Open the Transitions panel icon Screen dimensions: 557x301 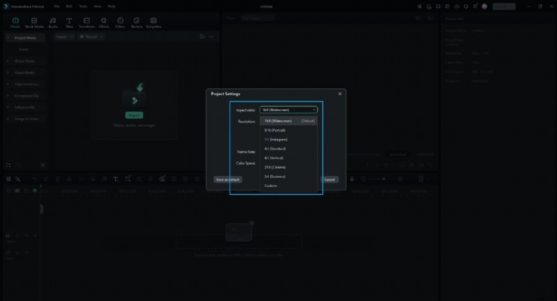click(87, 22)
